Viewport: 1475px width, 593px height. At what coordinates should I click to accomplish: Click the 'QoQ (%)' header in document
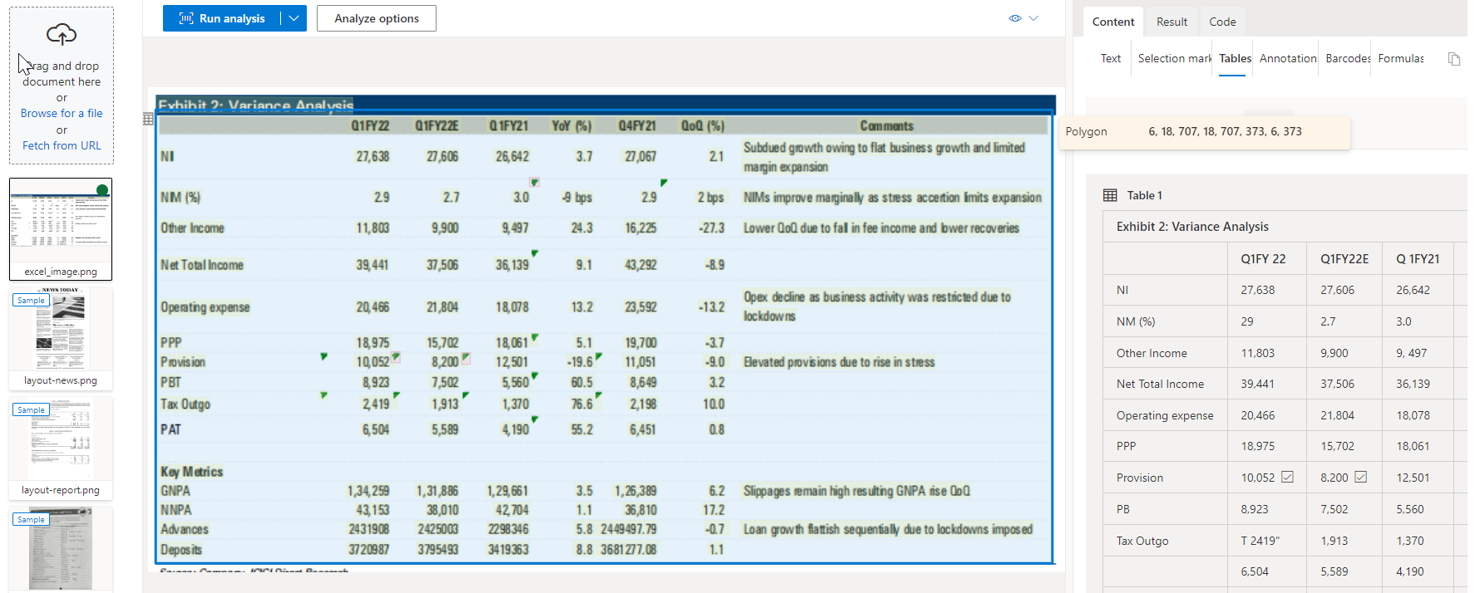pos(703,126)
